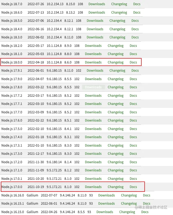Screen dimensions: 173x215
Task: Open Docs for Node.js 18.3.0
Action: coord(135,37)
